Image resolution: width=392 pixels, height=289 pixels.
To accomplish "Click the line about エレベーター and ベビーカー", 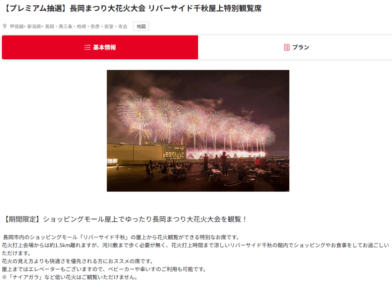I will 104,269.
